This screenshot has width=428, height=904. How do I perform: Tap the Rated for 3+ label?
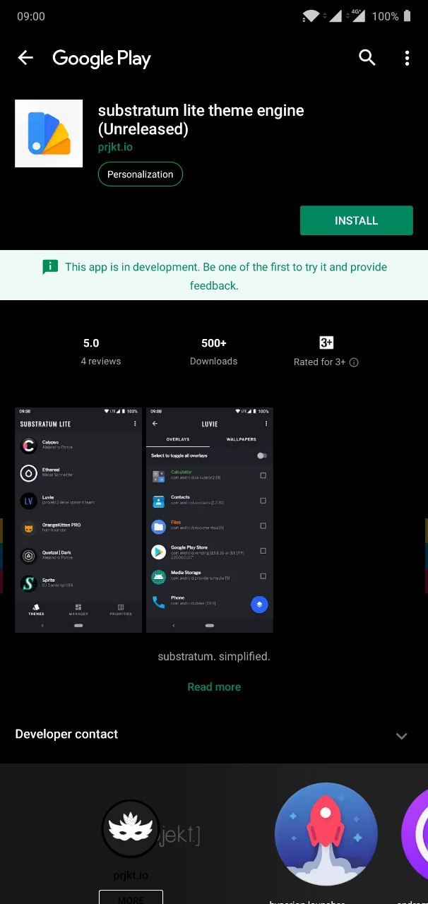pyautogui.click(x=320, y=362)
